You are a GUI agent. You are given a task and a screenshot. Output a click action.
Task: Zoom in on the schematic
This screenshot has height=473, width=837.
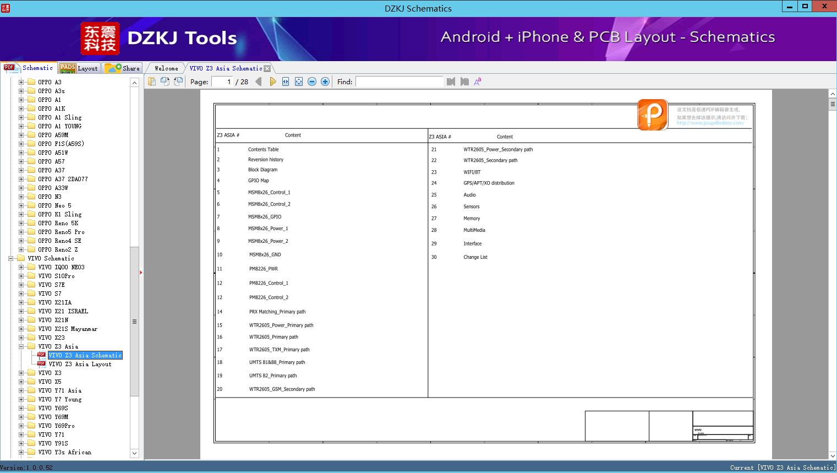coord(325,81)
